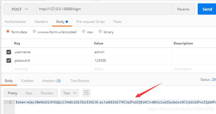Click the 123456 value cell
Viewport: 216px width, 114px height.
tap(132, 61)
